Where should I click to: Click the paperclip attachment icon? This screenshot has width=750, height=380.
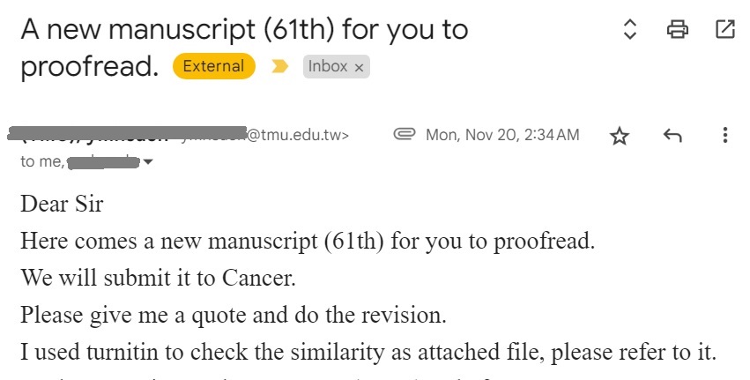pyautogui.click(x=405, y=135)
